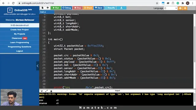Download code using the download icon
This screenshot has width=196, height=110.
coord(121,8)
